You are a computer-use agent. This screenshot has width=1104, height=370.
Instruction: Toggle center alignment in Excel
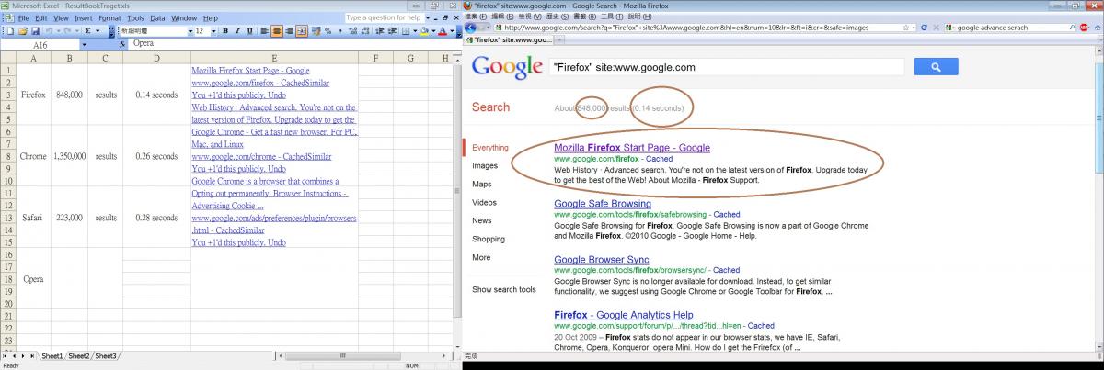pos(277,31)
